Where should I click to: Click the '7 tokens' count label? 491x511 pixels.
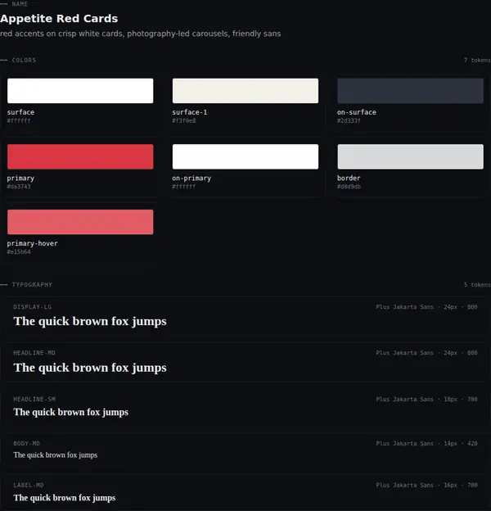point(477,60)
